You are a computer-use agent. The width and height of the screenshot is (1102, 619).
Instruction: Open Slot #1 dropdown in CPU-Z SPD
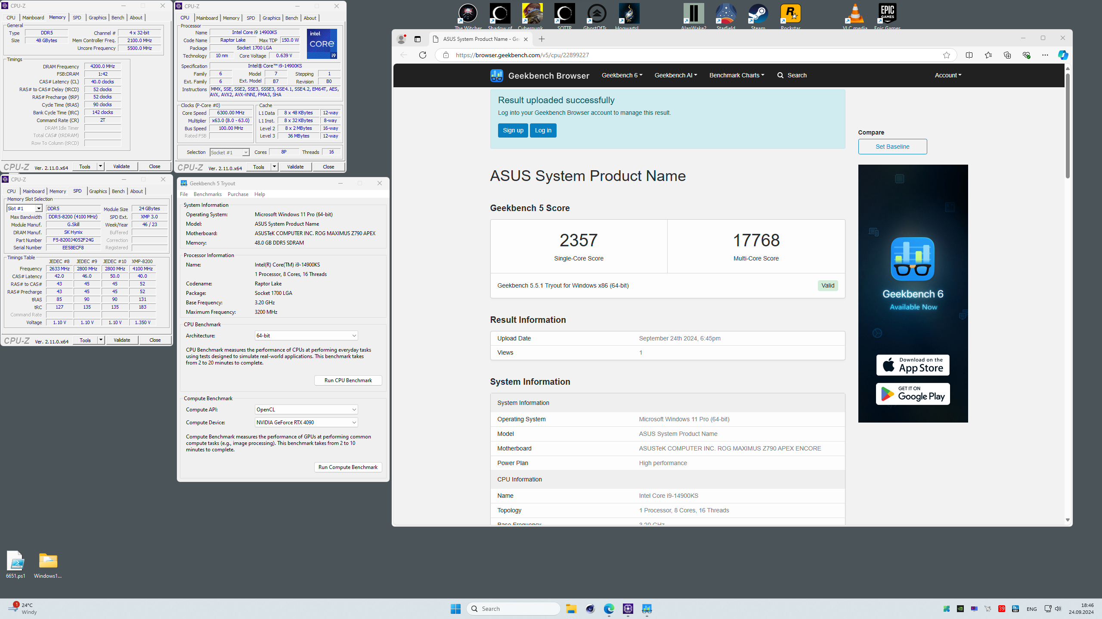38,208
